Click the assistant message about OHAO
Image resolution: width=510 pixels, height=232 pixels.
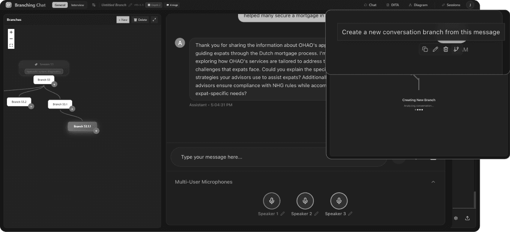[x=257, y=69]
